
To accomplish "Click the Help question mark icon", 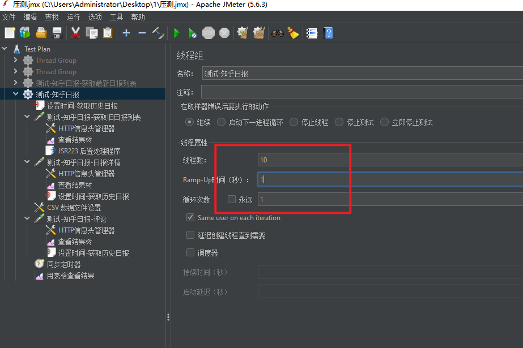I will pos(328,33).
